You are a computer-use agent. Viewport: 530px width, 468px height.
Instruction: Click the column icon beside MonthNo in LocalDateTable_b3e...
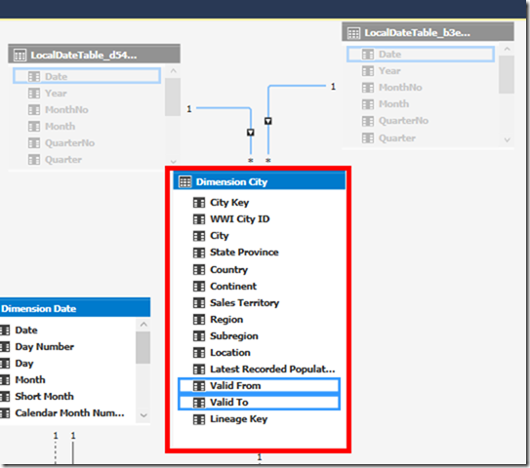pyautogui.click(x=368, y=88)
